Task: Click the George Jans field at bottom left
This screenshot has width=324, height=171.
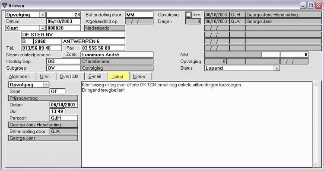Action: 43,138
